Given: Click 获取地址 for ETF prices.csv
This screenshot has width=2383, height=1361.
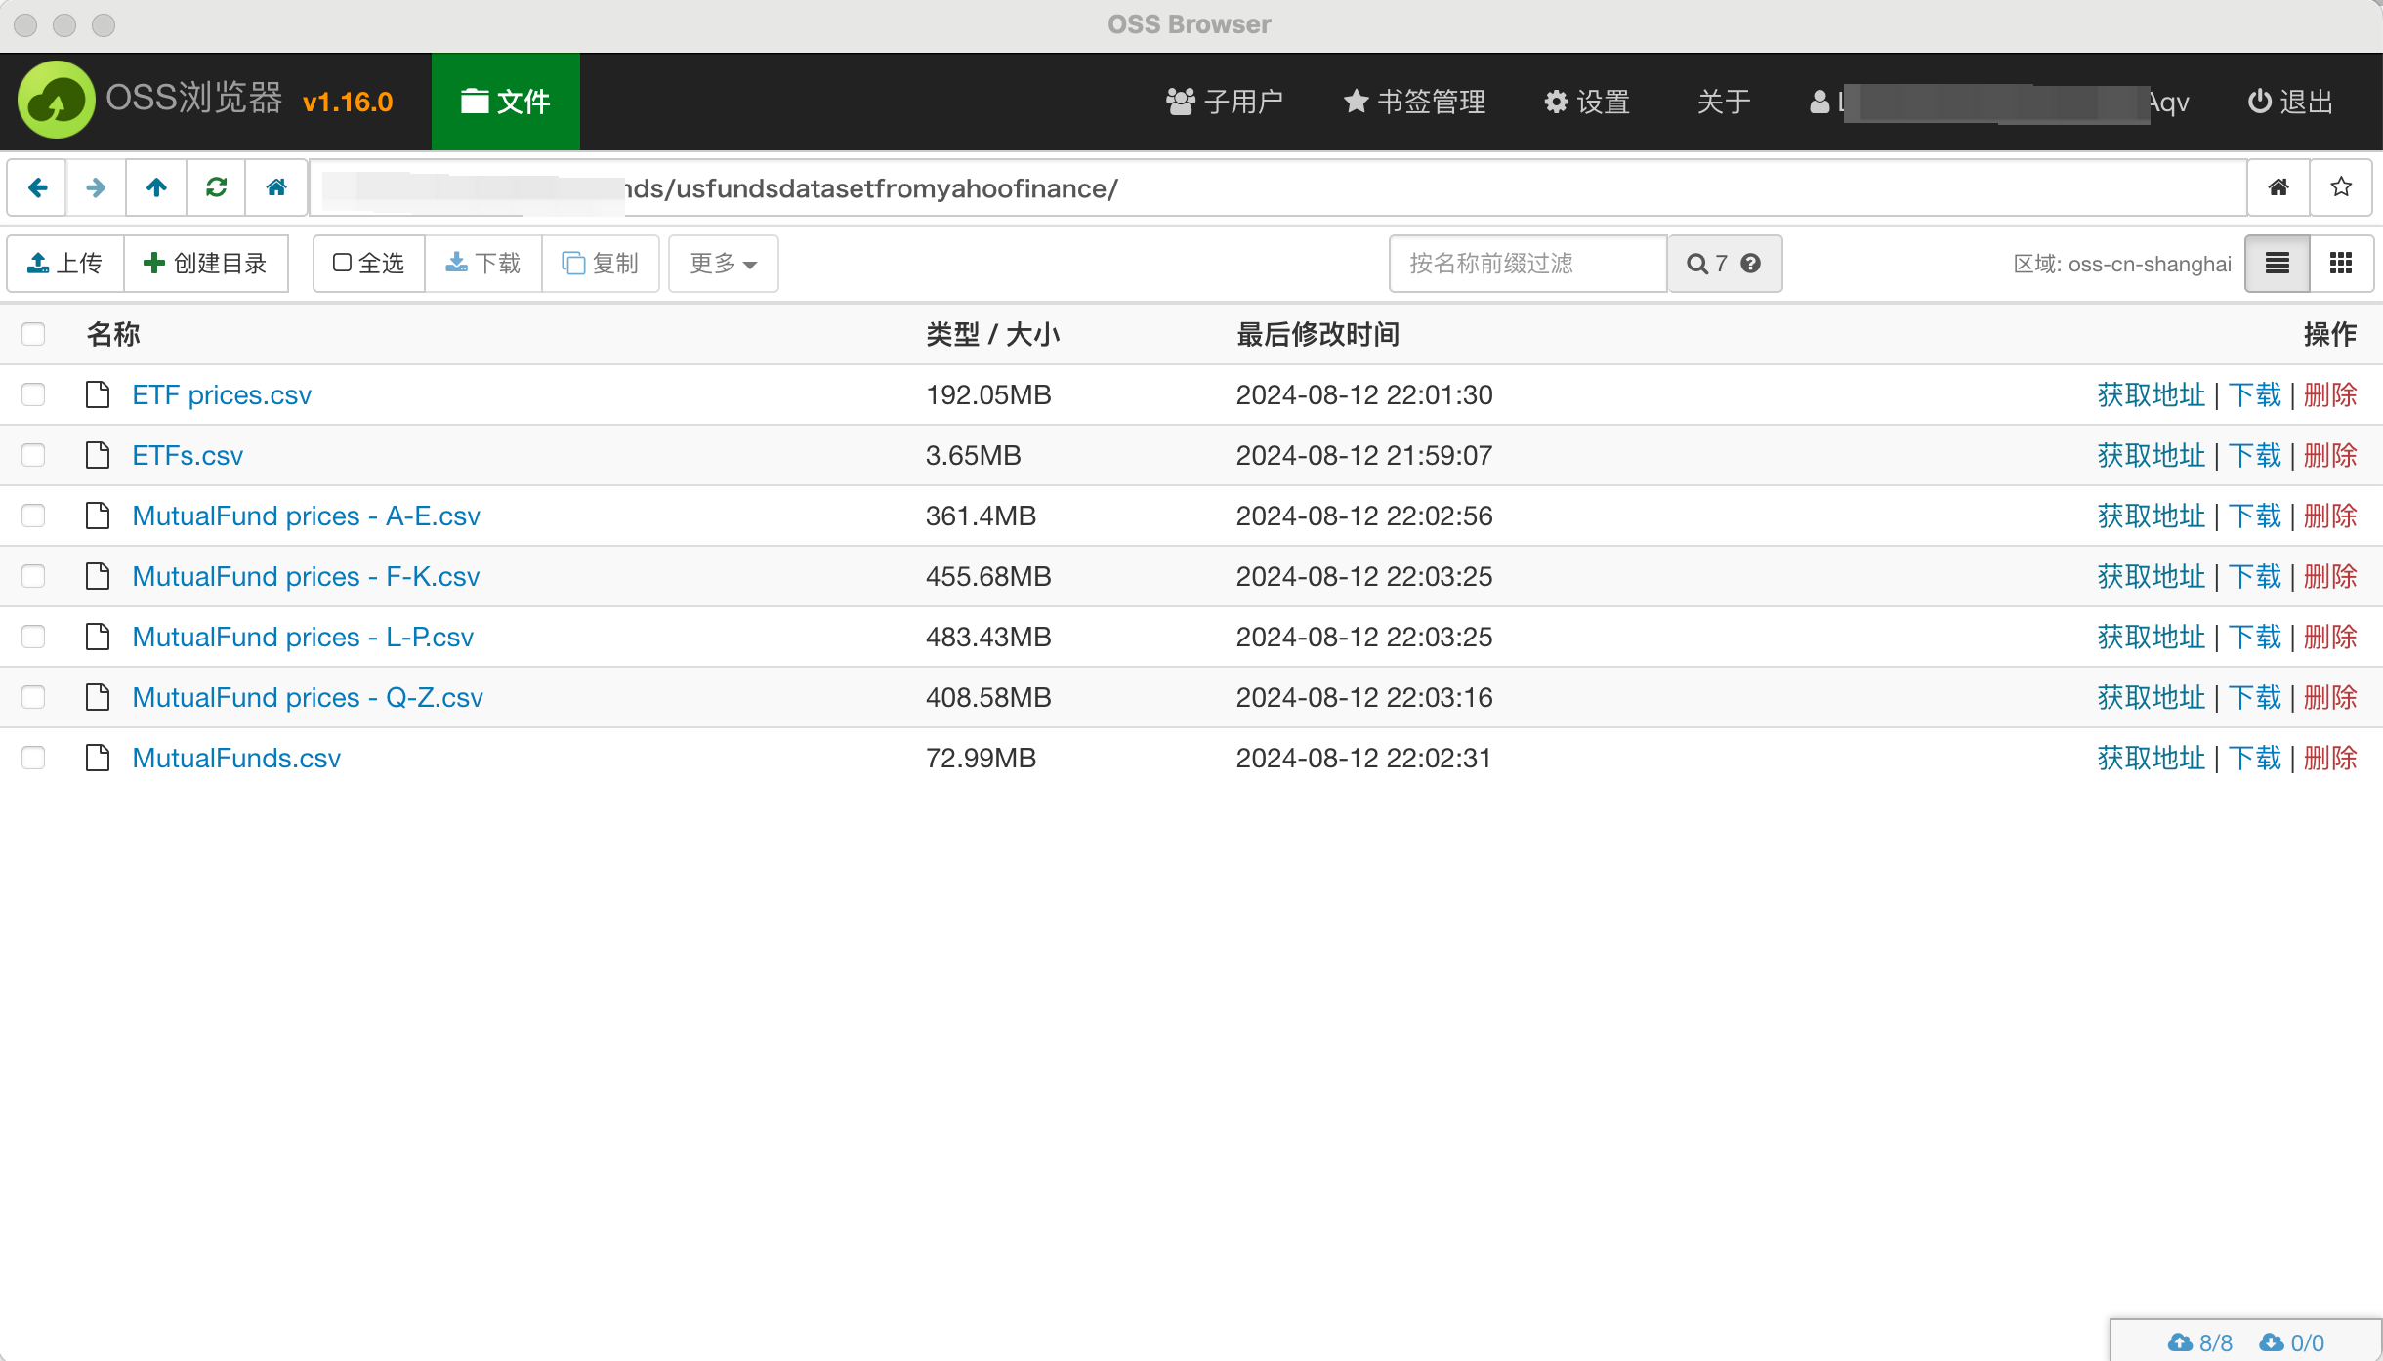Looking at the screenshot, I should pos(2151,394).
